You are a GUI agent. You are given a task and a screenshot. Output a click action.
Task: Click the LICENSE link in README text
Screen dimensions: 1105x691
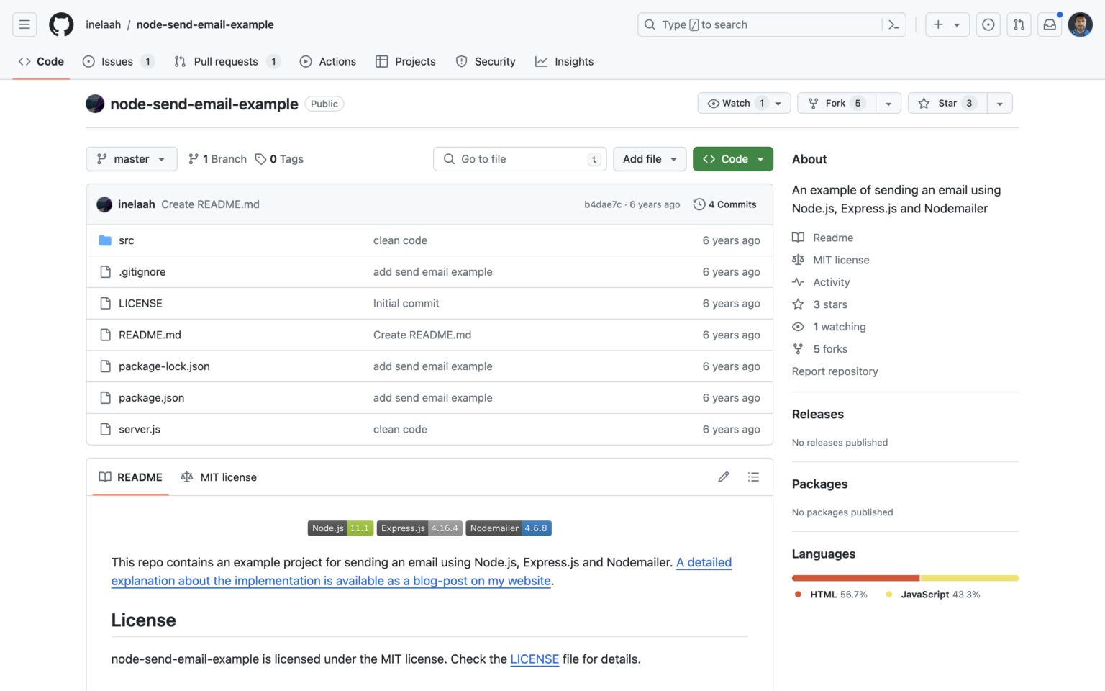pos(535,659)
